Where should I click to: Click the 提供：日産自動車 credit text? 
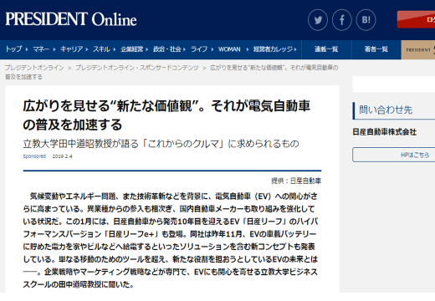296,181
